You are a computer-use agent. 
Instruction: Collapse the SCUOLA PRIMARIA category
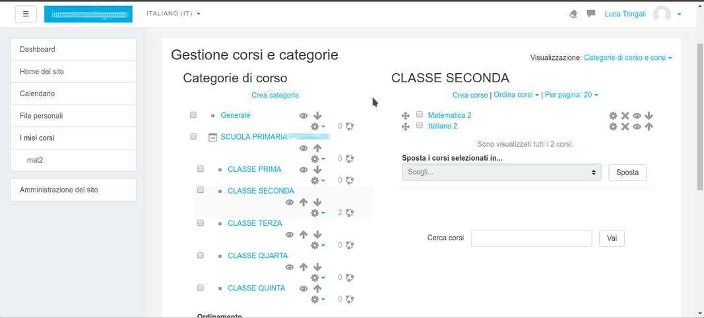coord(212,137)
